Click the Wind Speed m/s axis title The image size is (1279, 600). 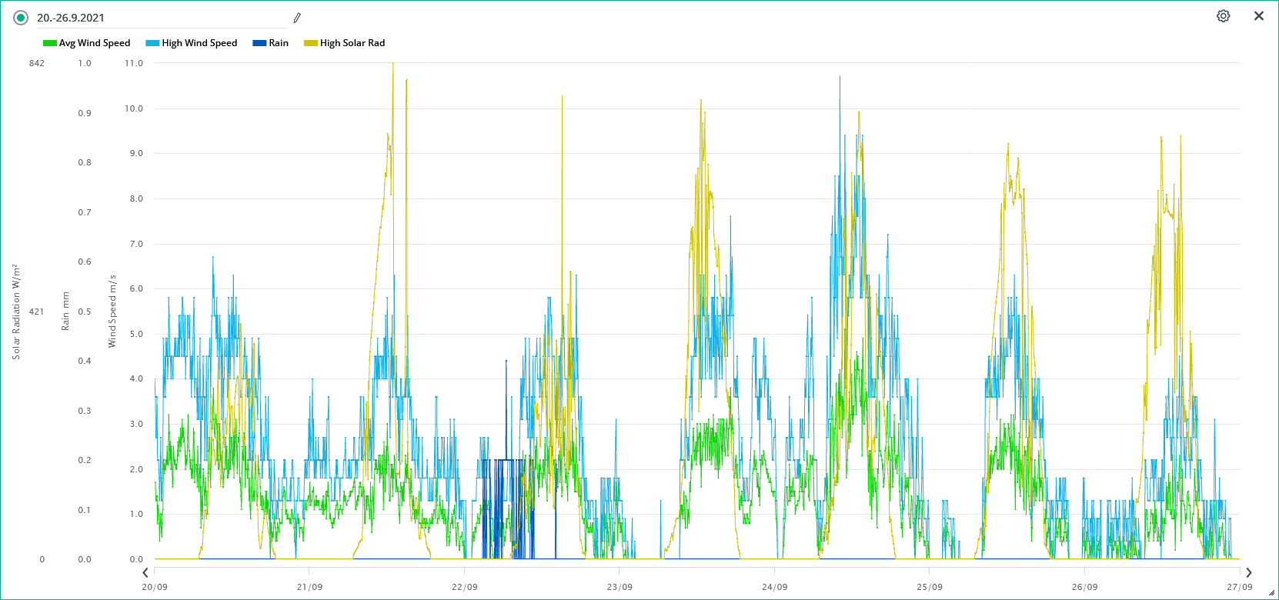click(x=112, y=311)
